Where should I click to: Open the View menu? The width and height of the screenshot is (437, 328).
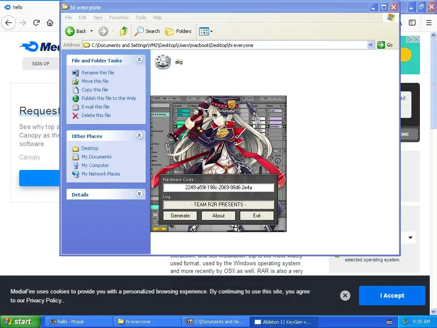(x=98, y=18)
